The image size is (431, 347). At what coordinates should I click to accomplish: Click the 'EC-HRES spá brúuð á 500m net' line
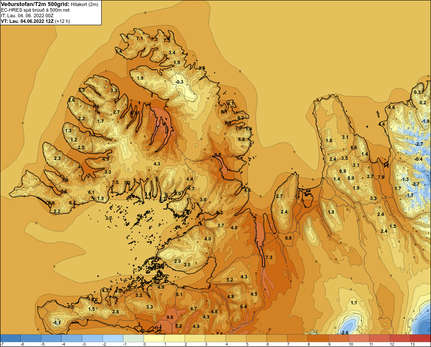pos(35,10)
